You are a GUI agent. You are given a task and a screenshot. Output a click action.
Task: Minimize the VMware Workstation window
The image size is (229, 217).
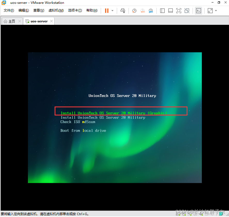click(x=212, y=3)
